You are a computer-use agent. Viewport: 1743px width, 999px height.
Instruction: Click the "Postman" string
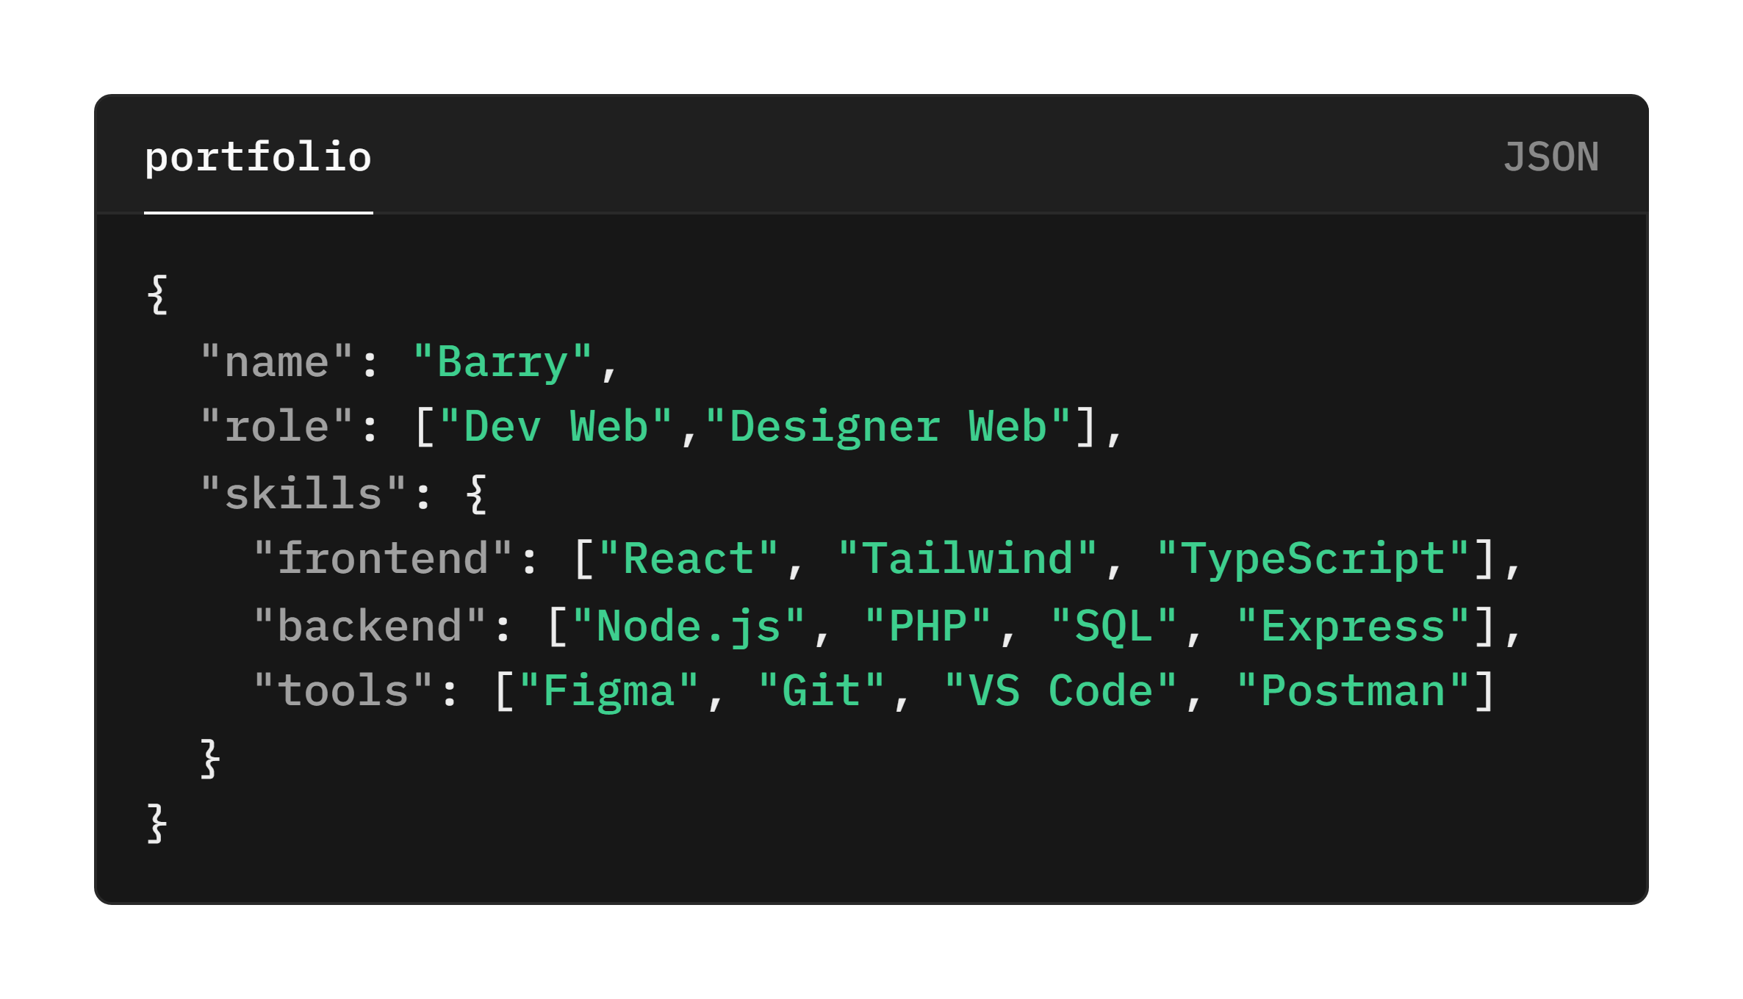[1353, 691]
